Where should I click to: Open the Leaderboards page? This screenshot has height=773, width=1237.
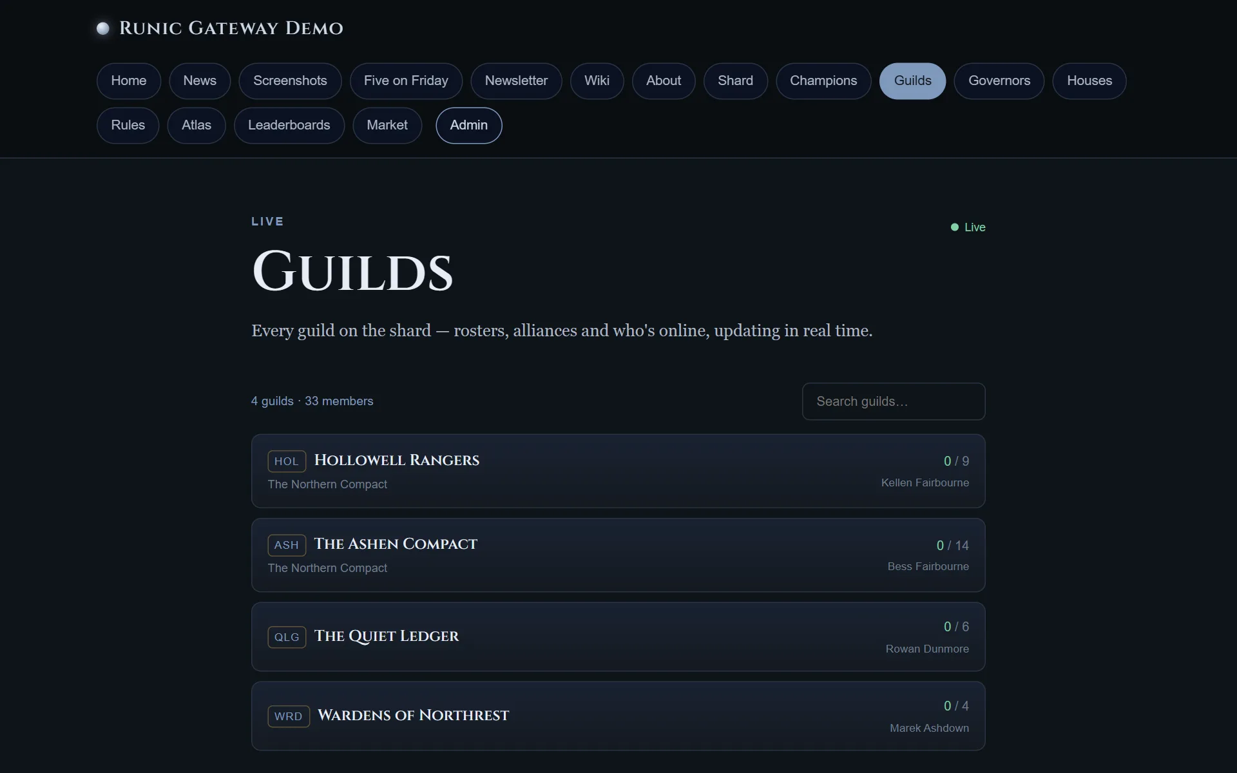[x=289, y=126]
